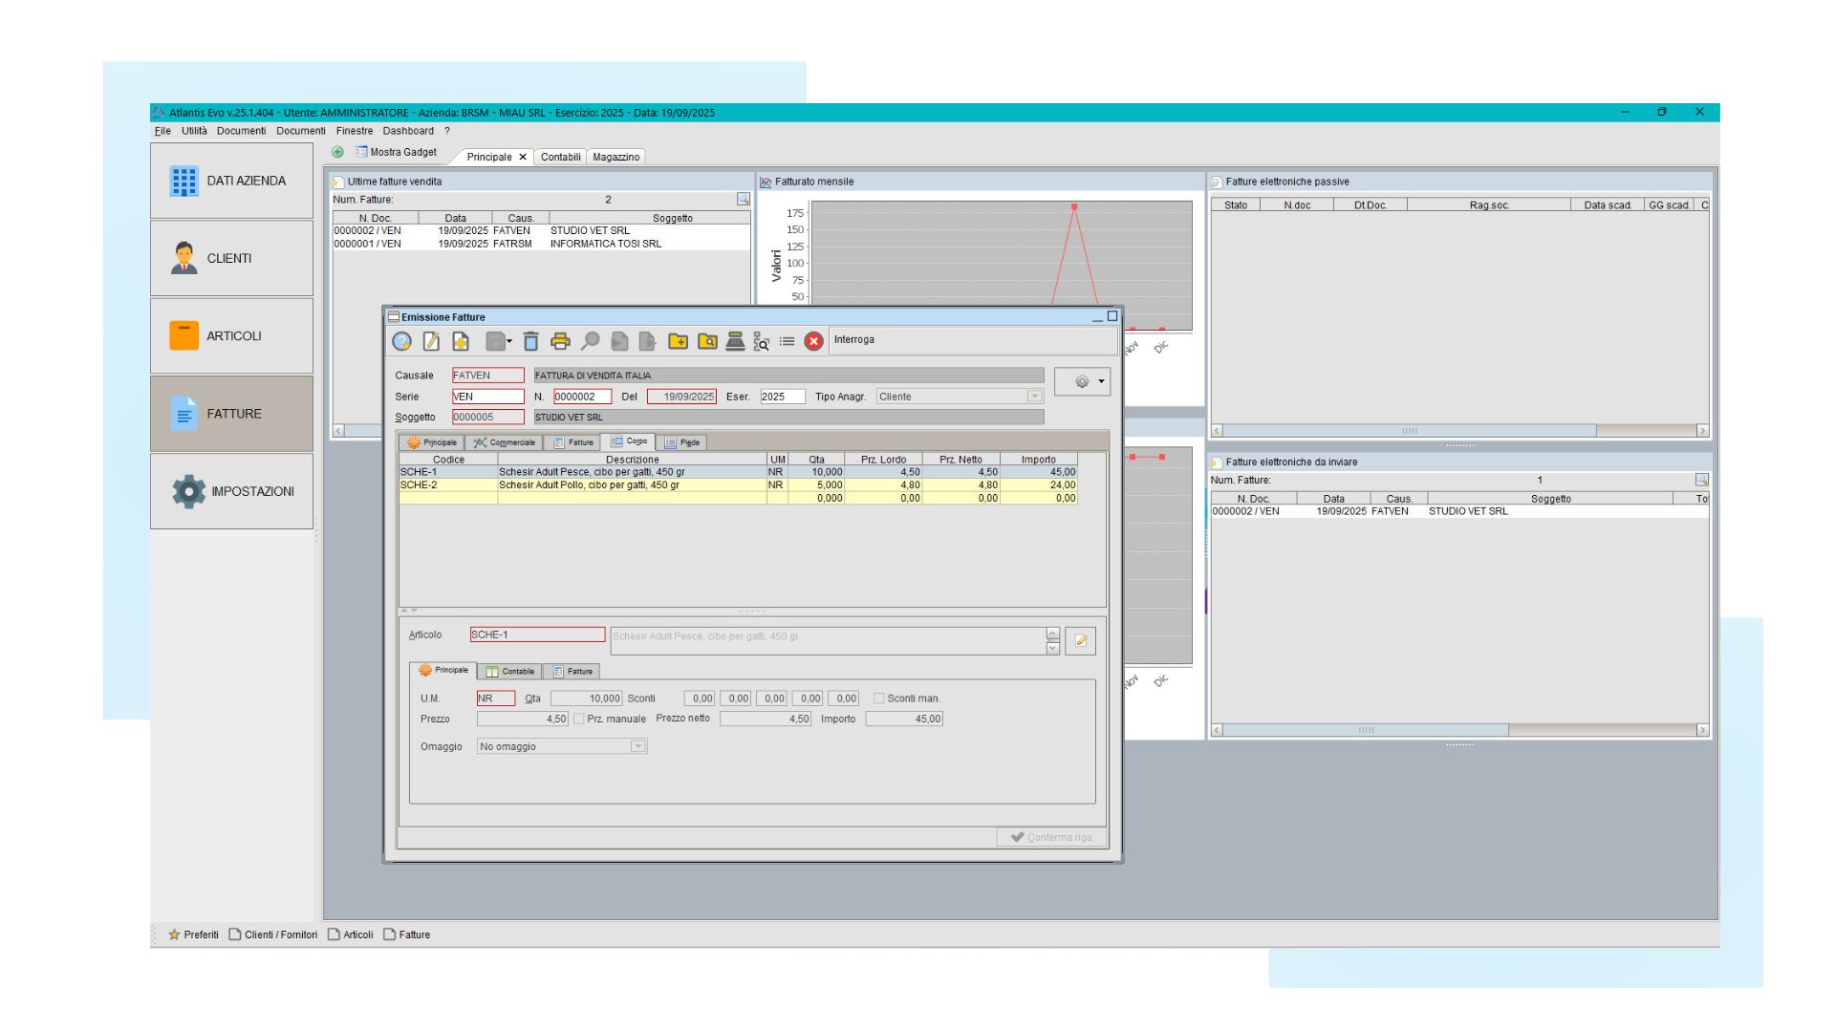The width and height of the screenshot is (1835, 1032).
Task: Click the list view icon in toolbar
Action: tap(787, 341)
